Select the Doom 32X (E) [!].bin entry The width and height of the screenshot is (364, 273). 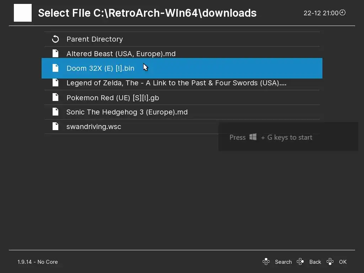pyautogui.click(x=100, y=68)
